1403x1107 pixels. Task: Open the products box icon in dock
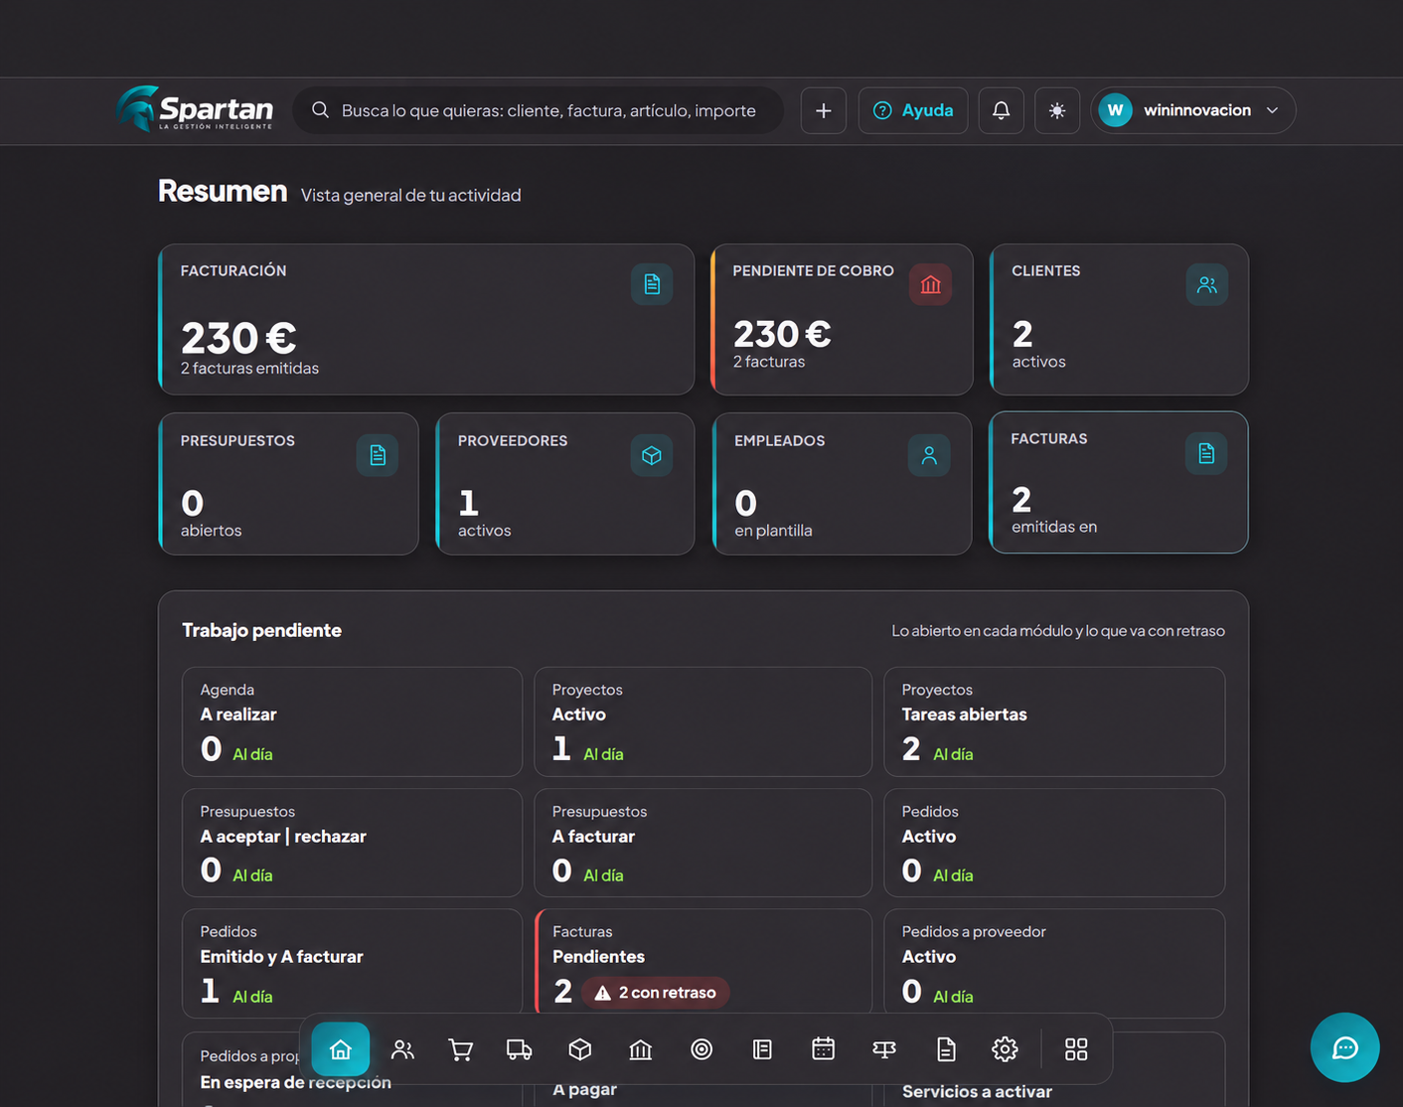(x=580, y=1049)
